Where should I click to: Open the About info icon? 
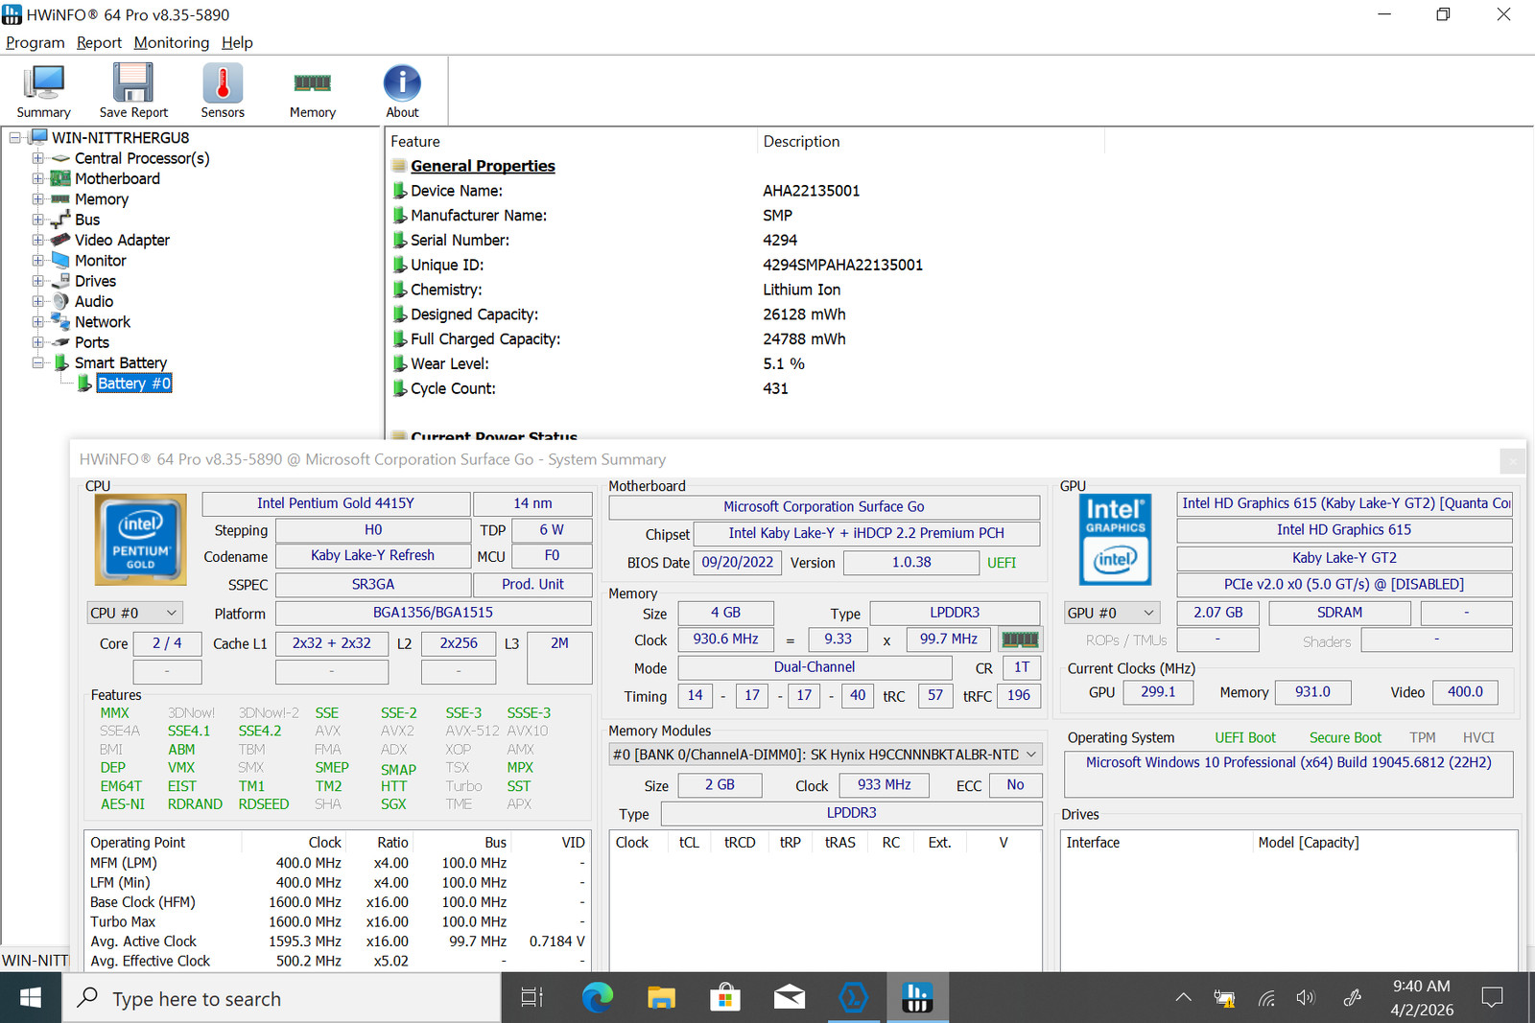coord(402,91)
